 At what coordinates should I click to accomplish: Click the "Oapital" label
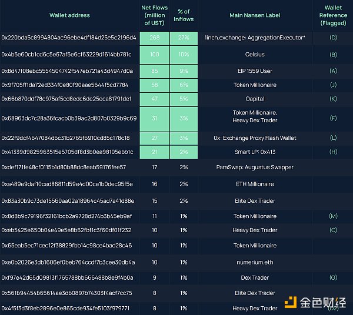pos(255,99)
